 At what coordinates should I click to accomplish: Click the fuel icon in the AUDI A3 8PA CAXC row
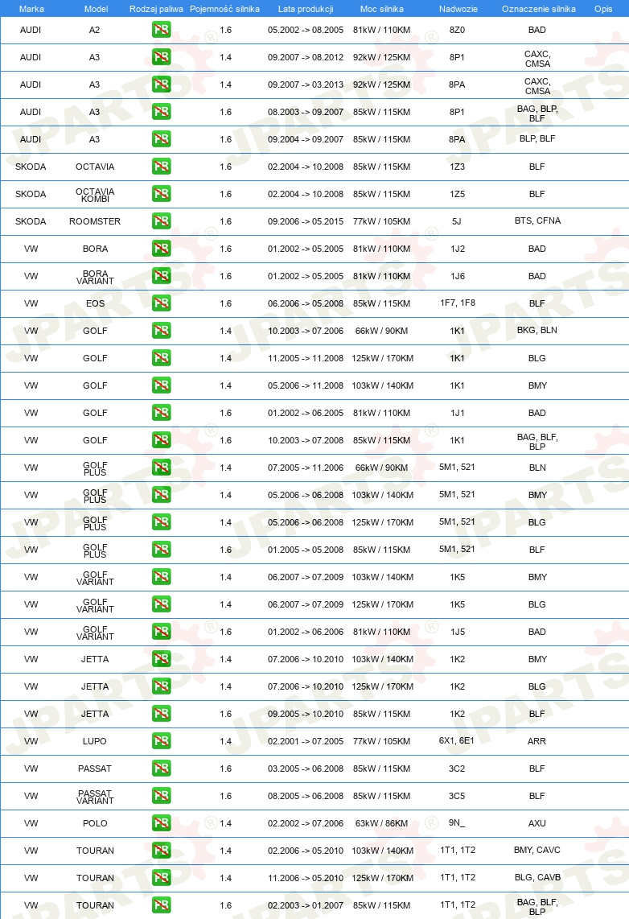pos(161,84)
